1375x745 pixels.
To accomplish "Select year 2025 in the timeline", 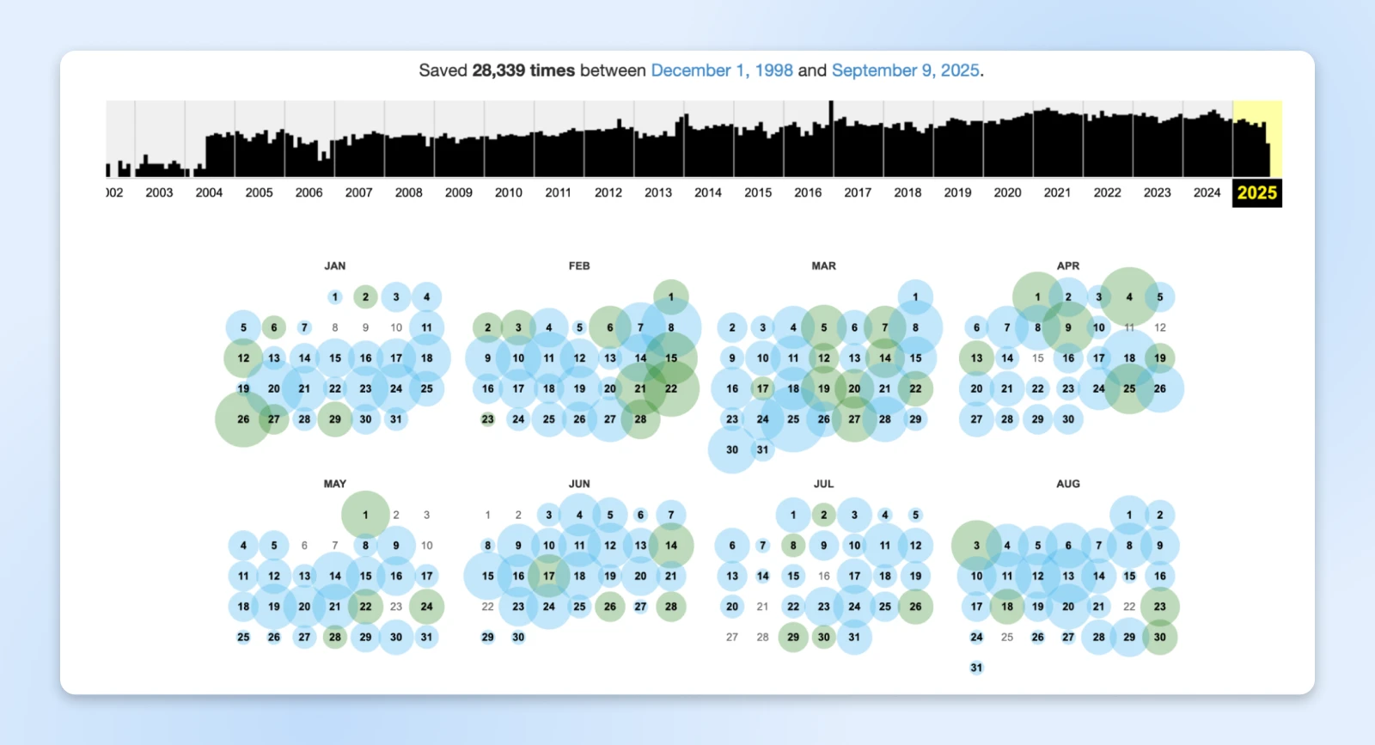I will click(x=1256, y=192).
